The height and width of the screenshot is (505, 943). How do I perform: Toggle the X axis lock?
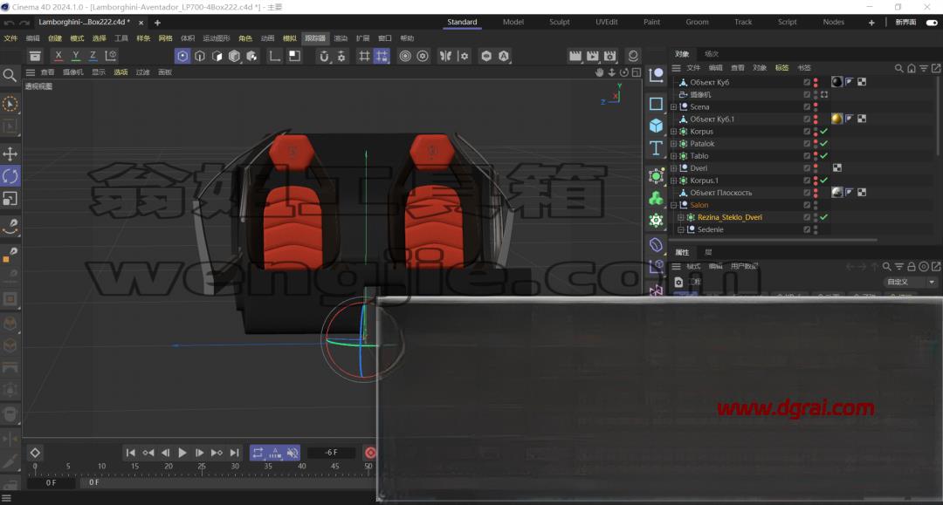tap(59, 56)
